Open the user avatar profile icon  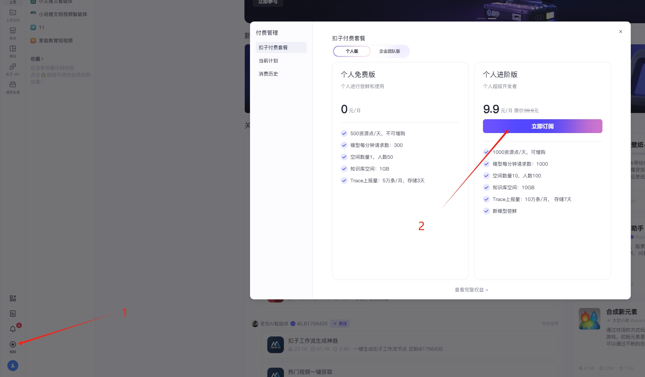pyautogui.click(x=13, y=366)
